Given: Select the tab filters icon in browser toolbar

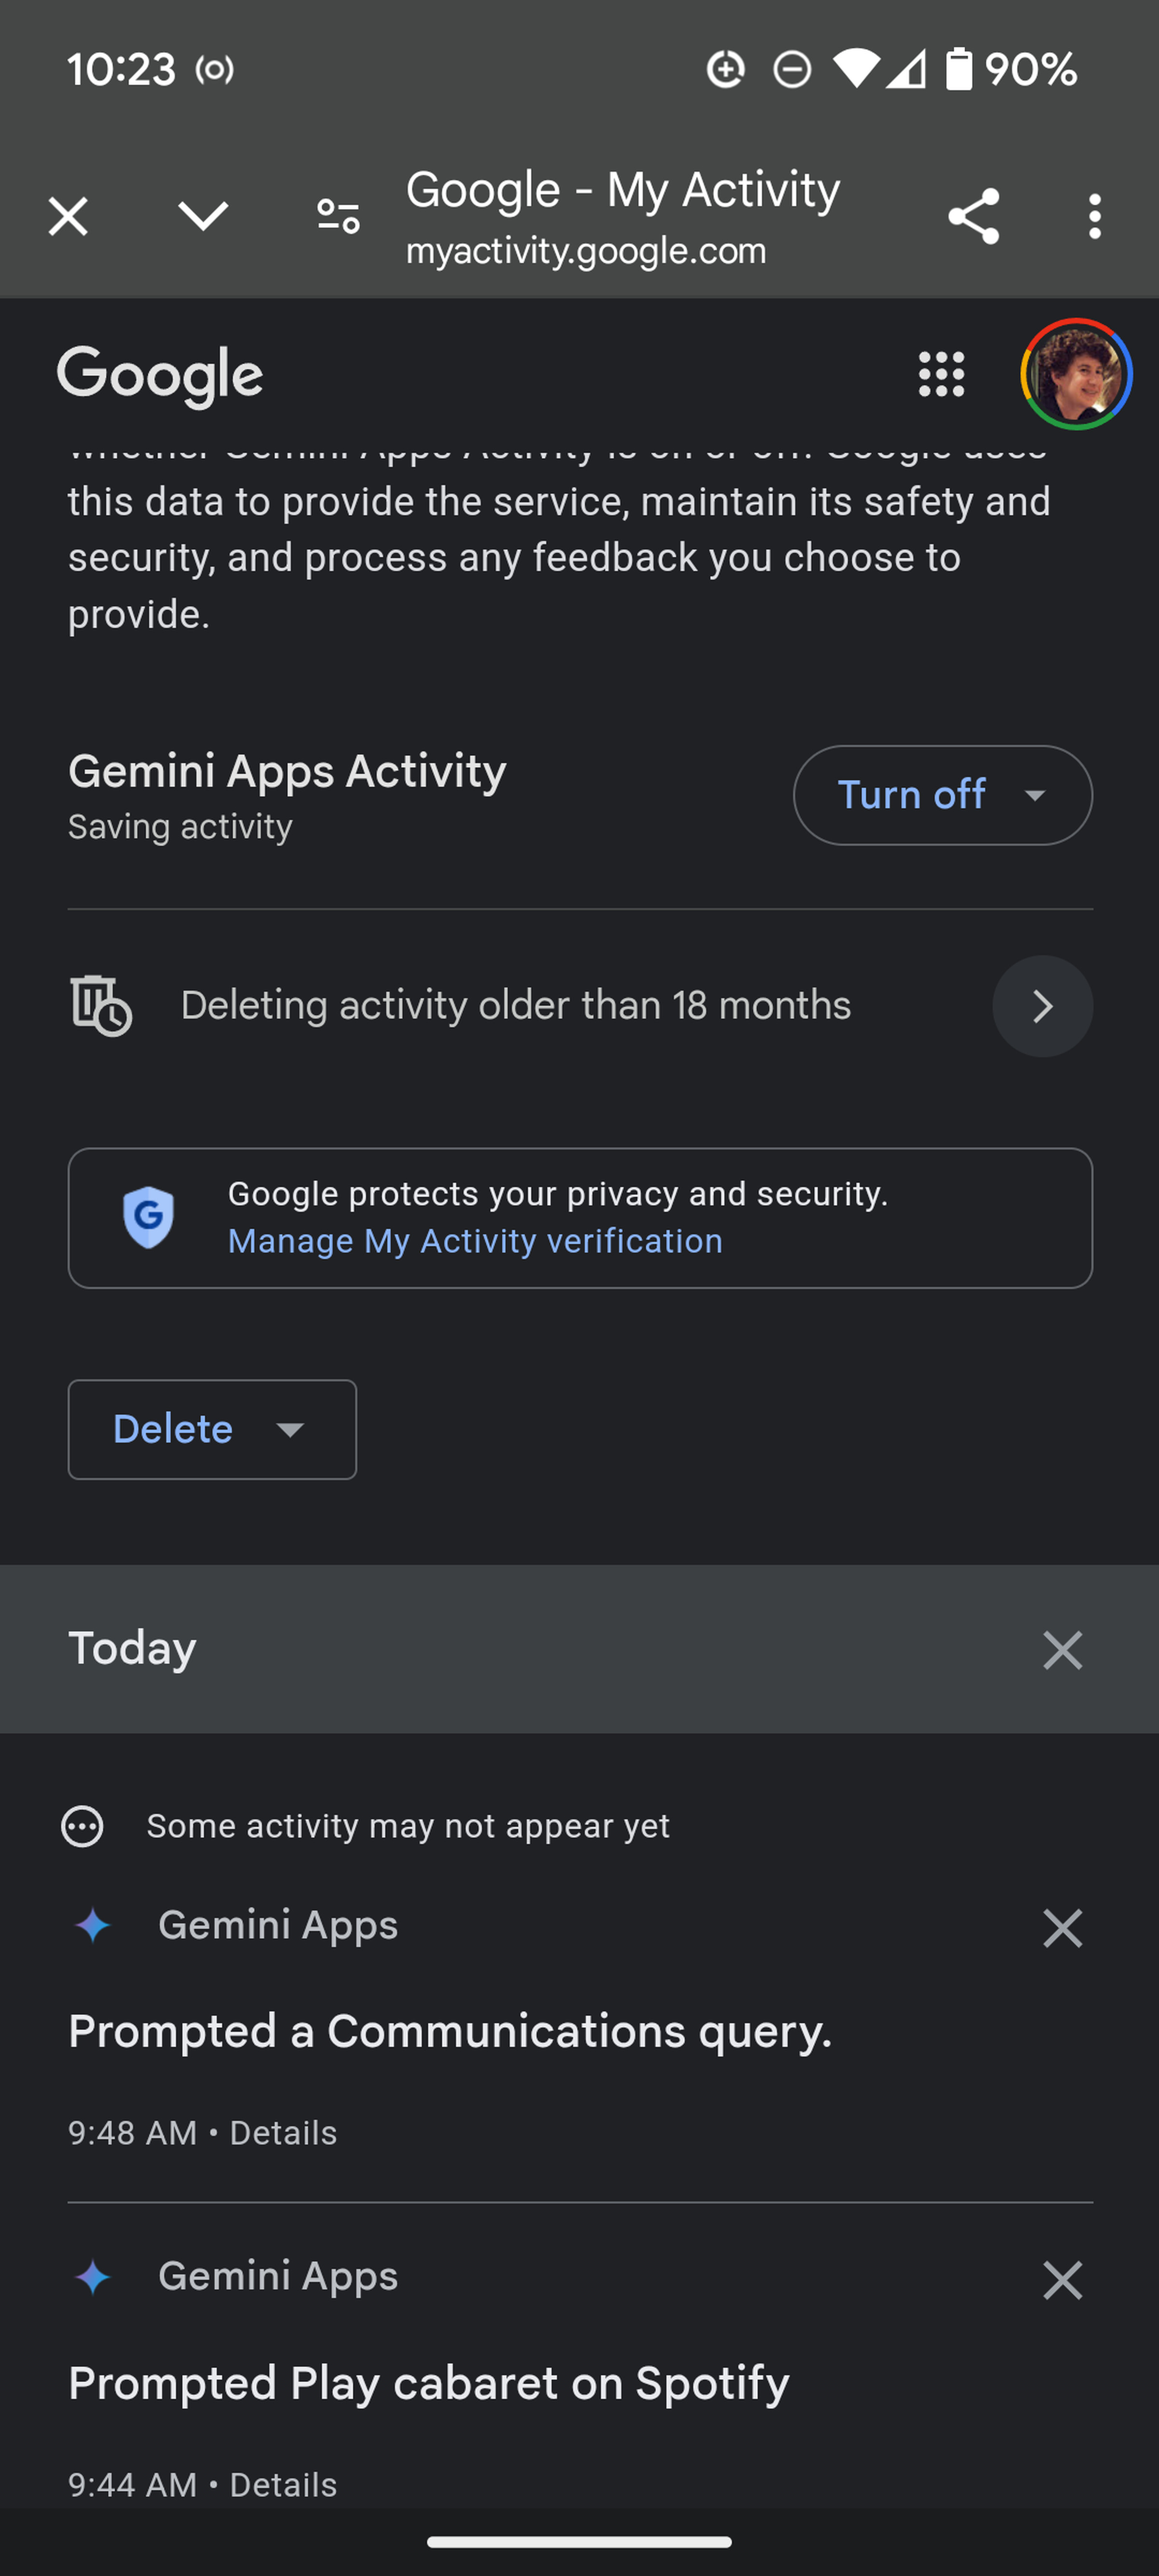Looking at the screenshot, I should pyautogui.click(x=337, y=215).
